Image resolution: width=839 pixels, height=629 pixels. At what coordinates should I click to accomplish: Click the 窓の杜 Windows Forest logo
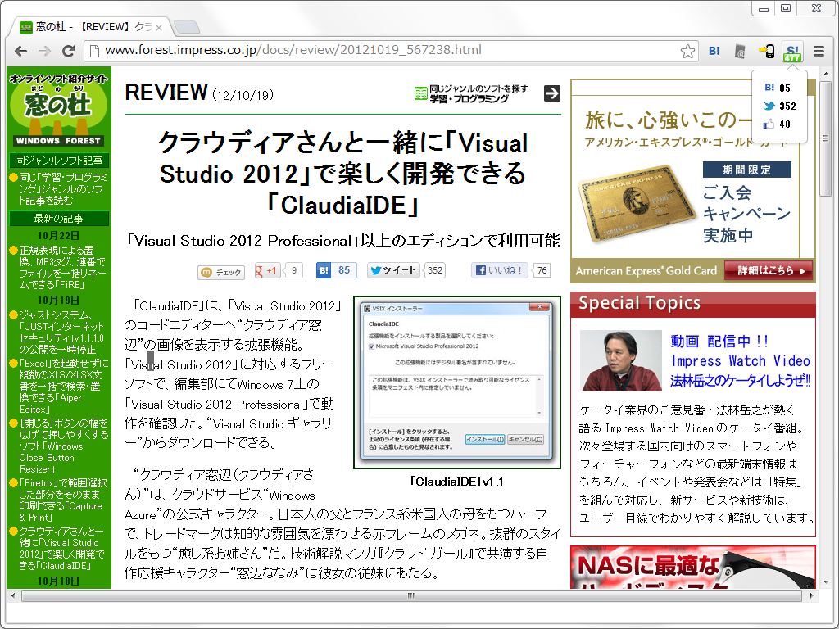pyautogui.click(x=57, y=106)
